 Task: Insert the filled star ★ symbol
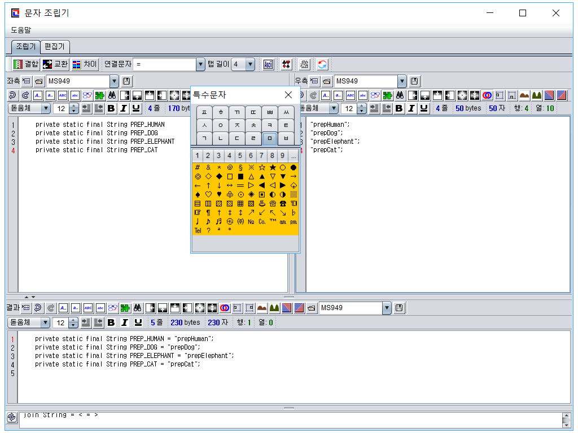point(273,167)
